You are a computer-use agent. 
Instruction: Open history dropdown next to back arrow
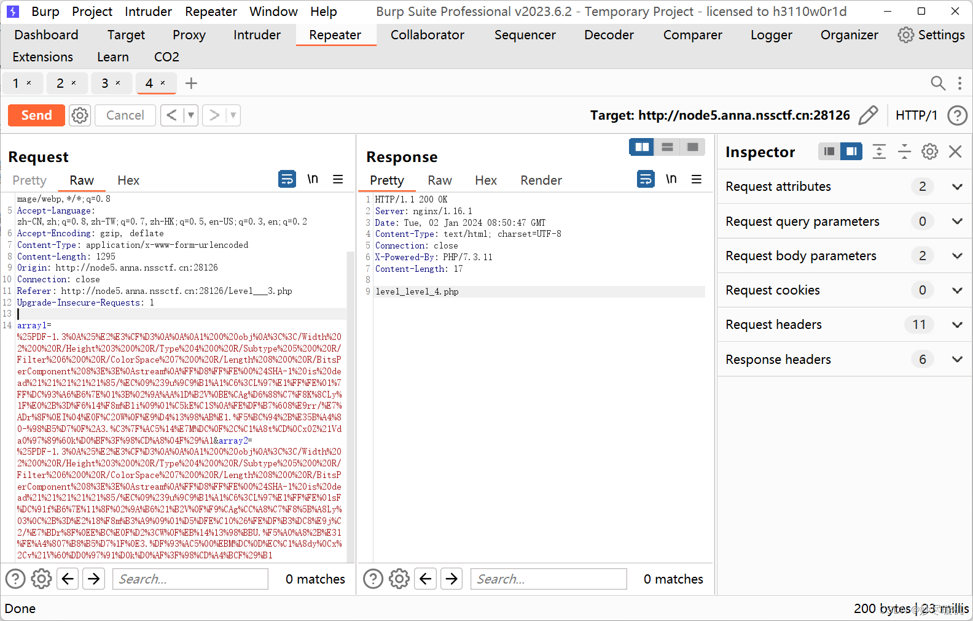coord(191,115)
